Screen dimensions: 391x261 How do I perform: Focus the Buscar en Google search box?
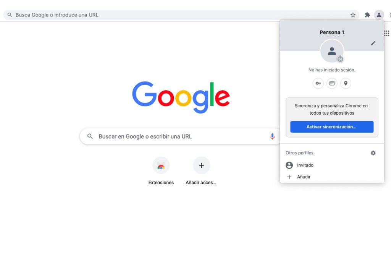pos(180,136)
